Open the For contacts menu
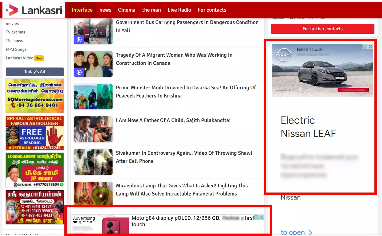 point(212,10)
